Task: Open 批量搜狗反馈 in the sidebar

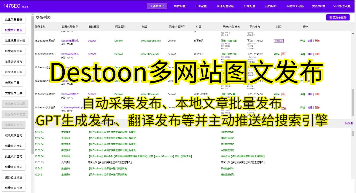Action: click(14, 188)
